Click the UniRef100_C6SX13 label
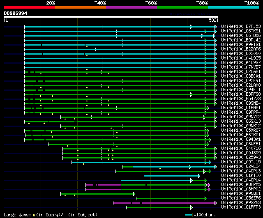The width and height of the screenshot is (263, 218). click(241, 122)
